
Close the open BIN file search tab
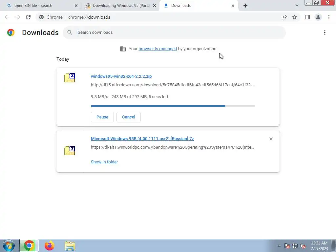[76, 6]
